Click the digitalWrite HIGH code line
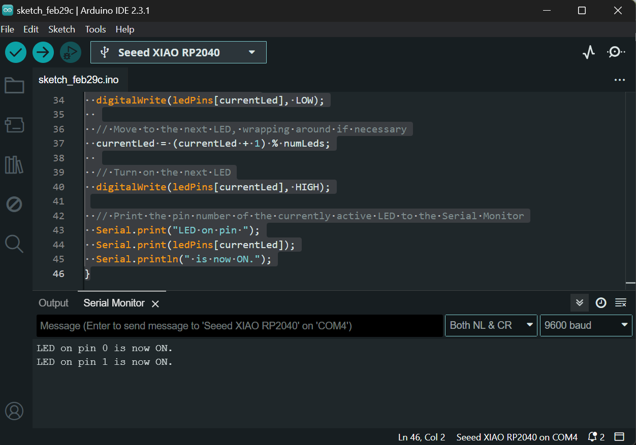The width and height of the screenshot is (636, 445). [213, 187]
